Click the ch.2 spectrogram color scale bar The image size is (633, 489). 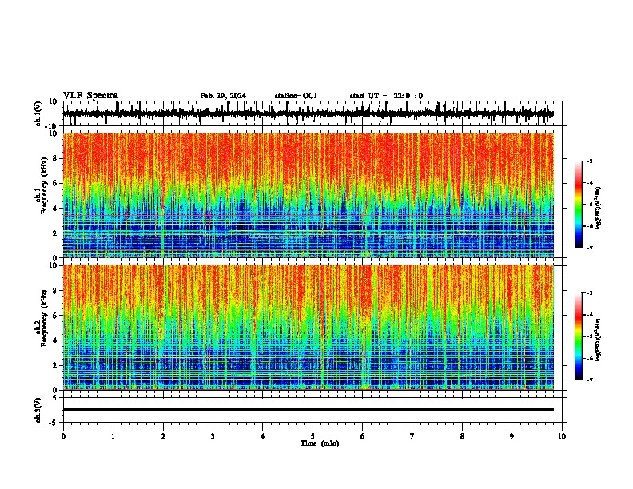(579, 336)
